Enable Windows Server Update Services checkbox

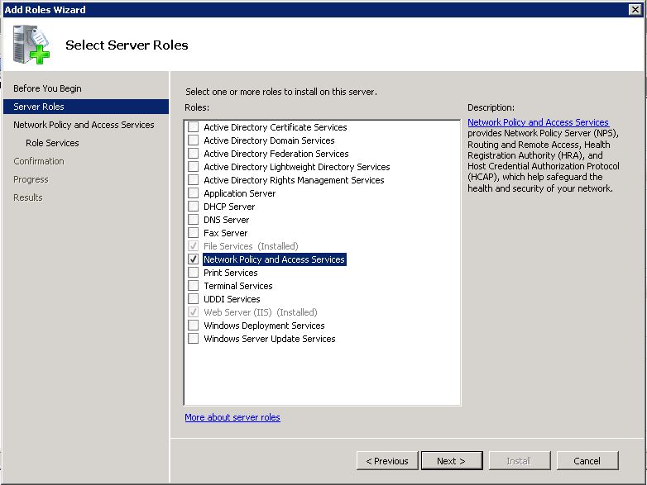pos(193,338)
